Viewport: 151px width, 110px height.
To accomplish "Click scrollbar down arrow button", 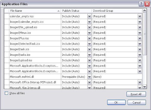I will (145, 87).
